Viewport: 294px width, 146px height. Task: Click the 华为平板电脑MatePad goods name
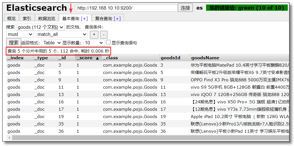tap(240, 65)
